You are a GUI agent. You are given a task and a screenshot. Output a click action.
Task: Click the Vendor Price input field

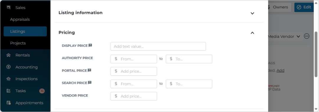pos(134,96)
